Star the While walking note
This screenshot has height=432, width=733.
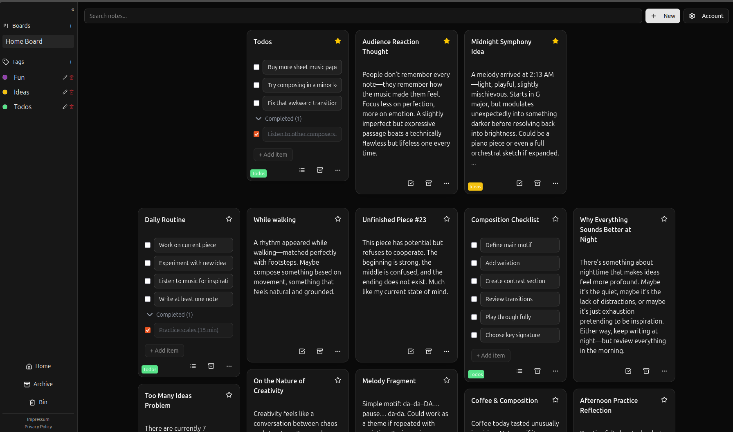click(x=338, y=219)
